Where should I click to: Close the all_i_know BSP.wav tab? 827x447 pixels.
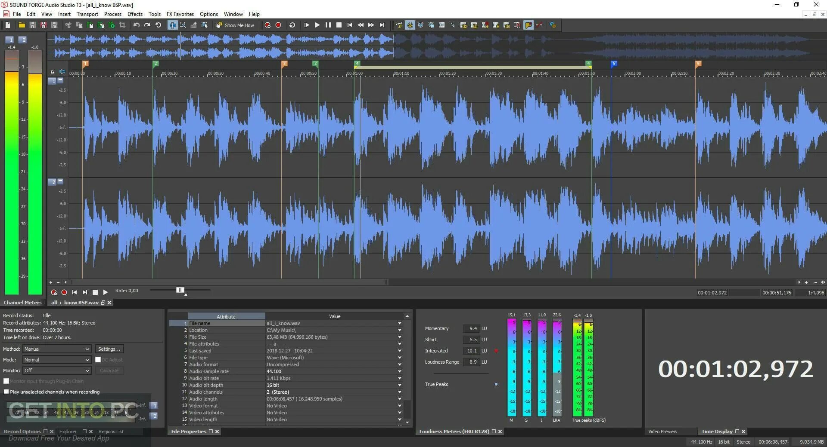(109, 303)
